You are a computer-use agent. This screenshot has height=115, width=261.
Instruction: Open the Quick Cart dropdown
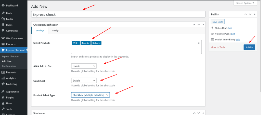point(84,81)
